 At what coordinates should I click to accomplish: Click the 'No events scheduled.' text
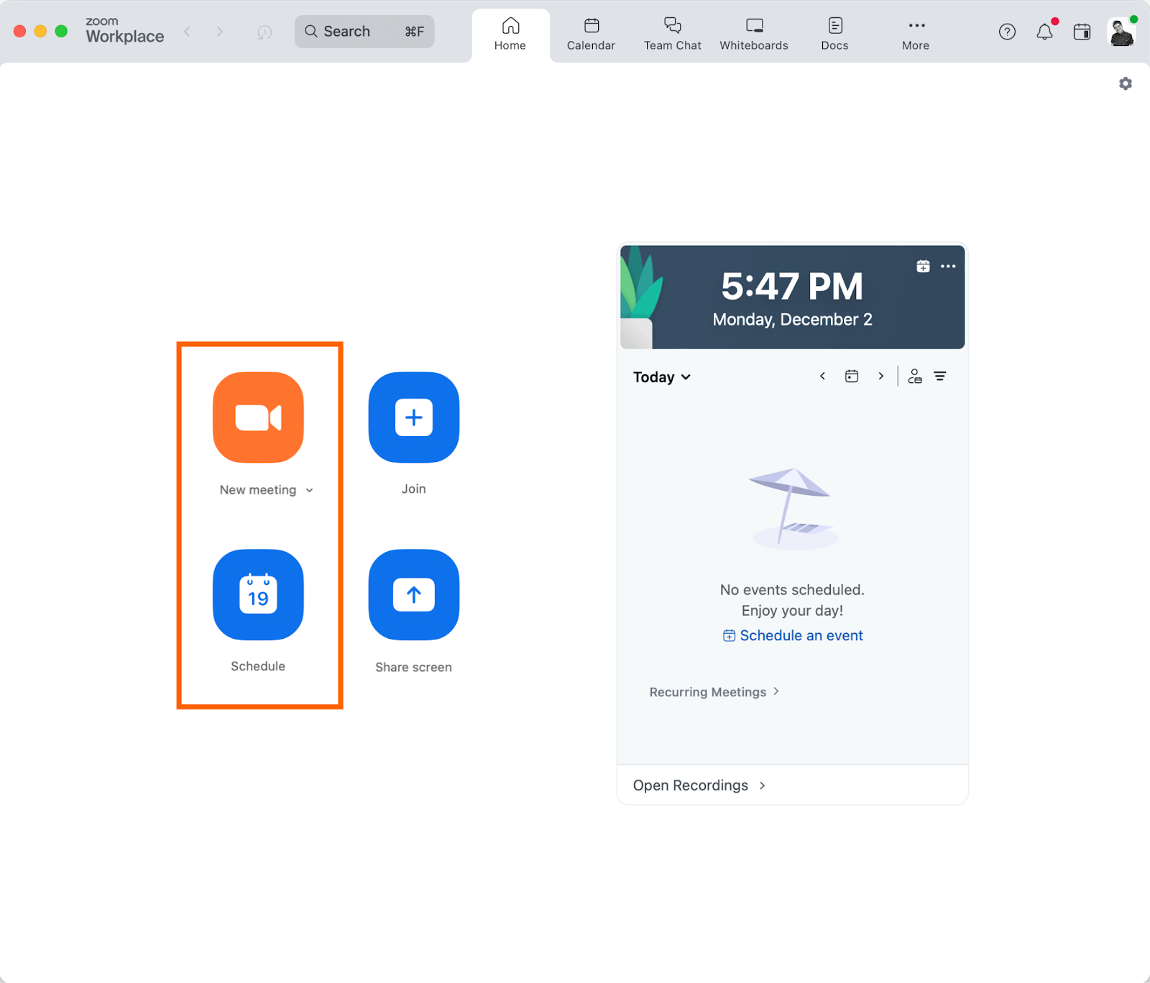click(x=792, y=590)
